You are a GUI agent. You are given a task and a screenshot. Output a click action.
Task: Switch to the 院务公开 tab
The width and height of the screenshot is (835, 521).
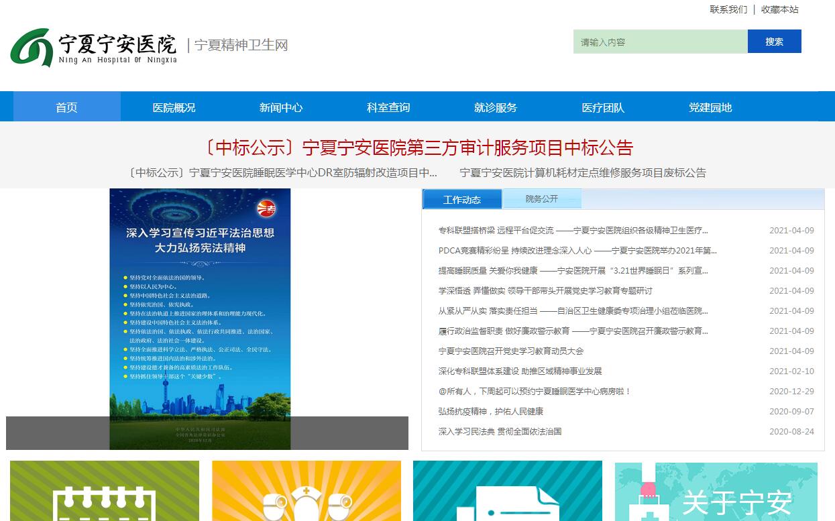click(542, 199)
